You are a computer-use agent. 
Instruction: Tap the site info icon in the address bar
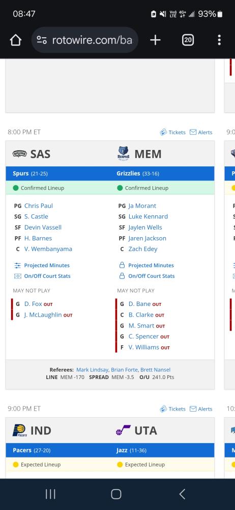42,40
